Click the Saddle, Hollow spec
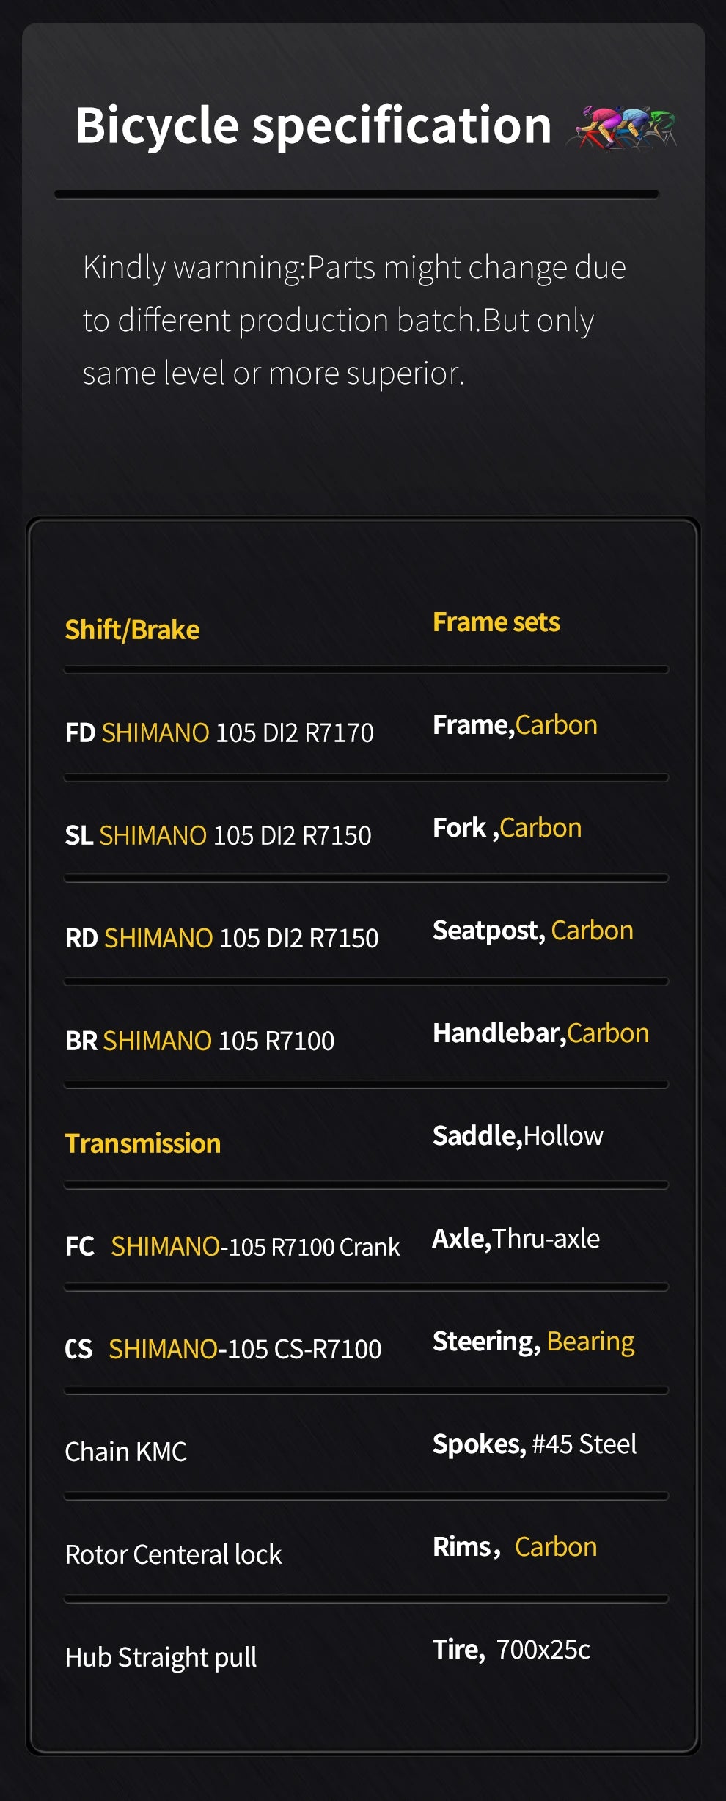726x1801 pixels. coord(518,1136)
